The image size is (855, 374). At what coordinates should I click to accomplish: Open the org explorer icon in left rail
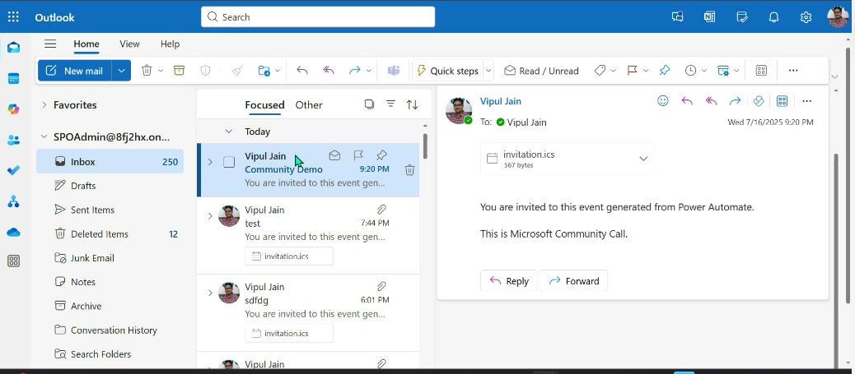14,202
